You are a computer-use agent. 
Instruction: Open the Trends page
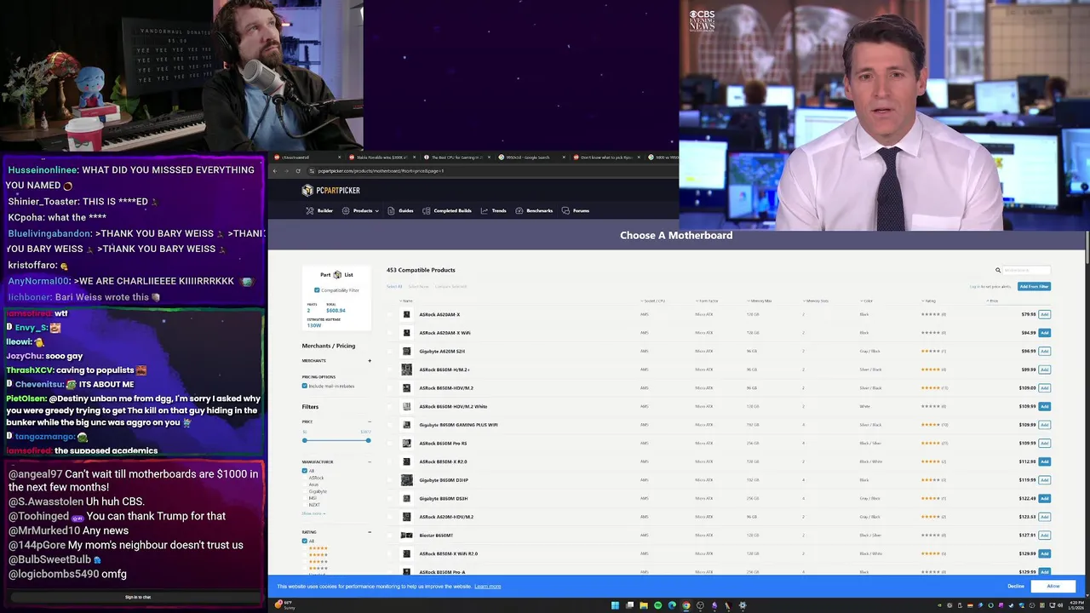[x=494, y=210]
